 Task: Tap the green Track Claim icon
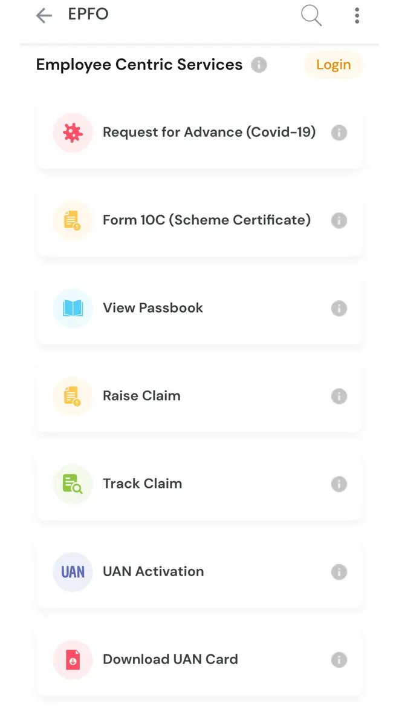pyautogui.click(x=73, y=484)
